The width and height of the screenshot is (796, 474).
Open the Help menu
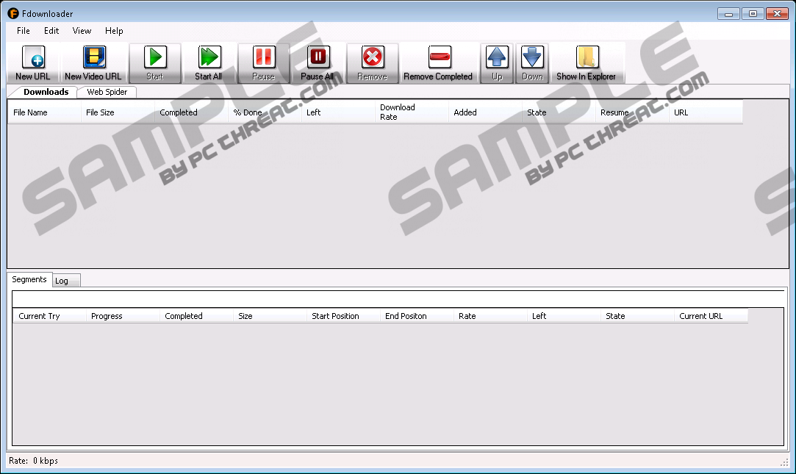pyautogui.click(x=114, y=31)
